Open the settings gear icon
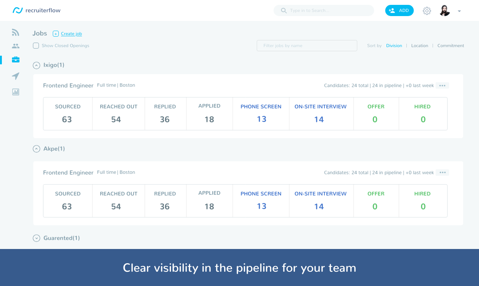The width and height of the screenshot is (479, 286). [x=427, y=11]
